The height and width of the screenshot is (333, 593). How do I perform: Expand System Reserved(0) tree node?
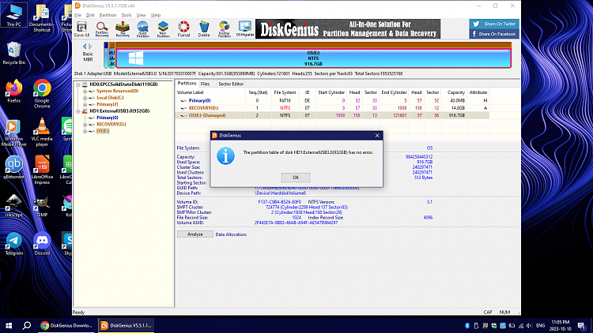85,92
